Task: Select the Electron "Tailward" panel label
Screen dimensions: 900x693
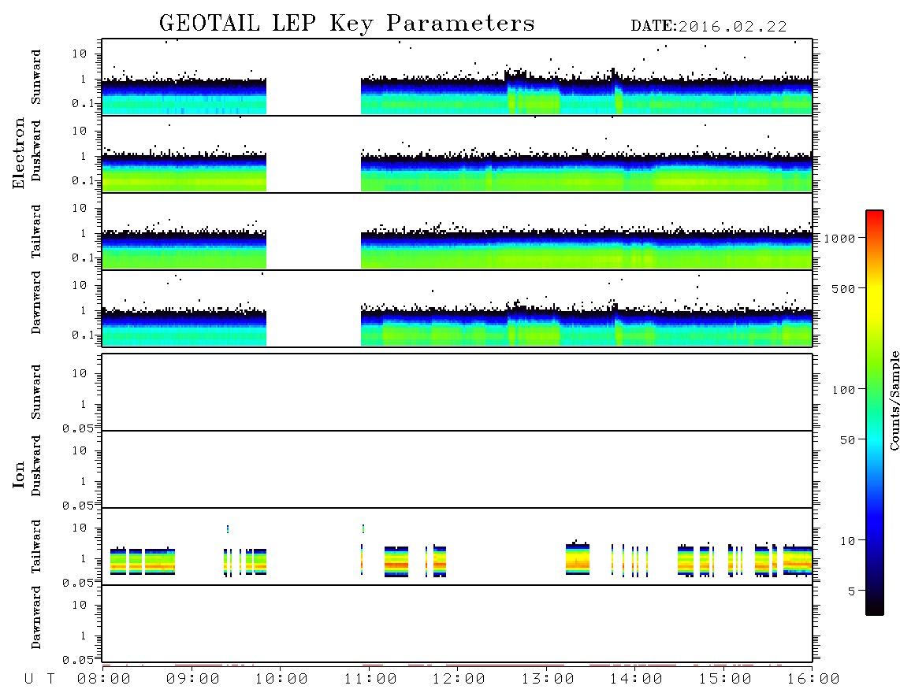Action: click(x=36, y=232)
